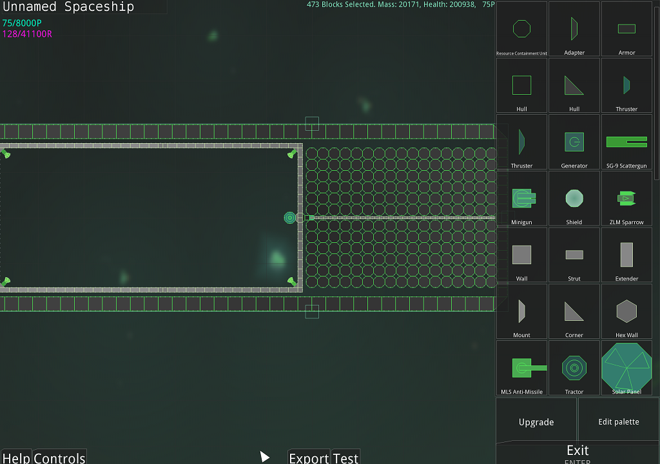Click the 128/41100R resource readout
The width and height of the screenshot is (660, 464).
click(27, 34)
